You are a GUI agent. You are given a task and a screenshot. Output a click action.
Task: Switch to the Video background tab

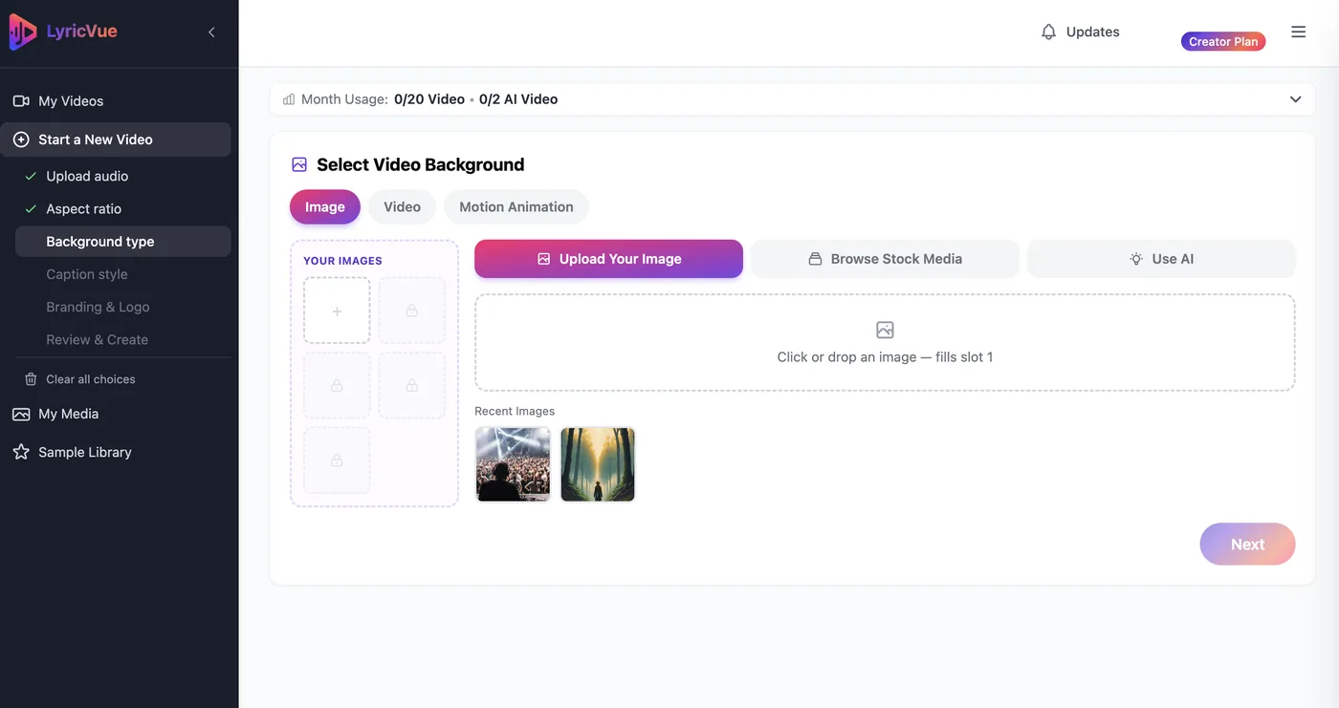(x=402, y=206)
